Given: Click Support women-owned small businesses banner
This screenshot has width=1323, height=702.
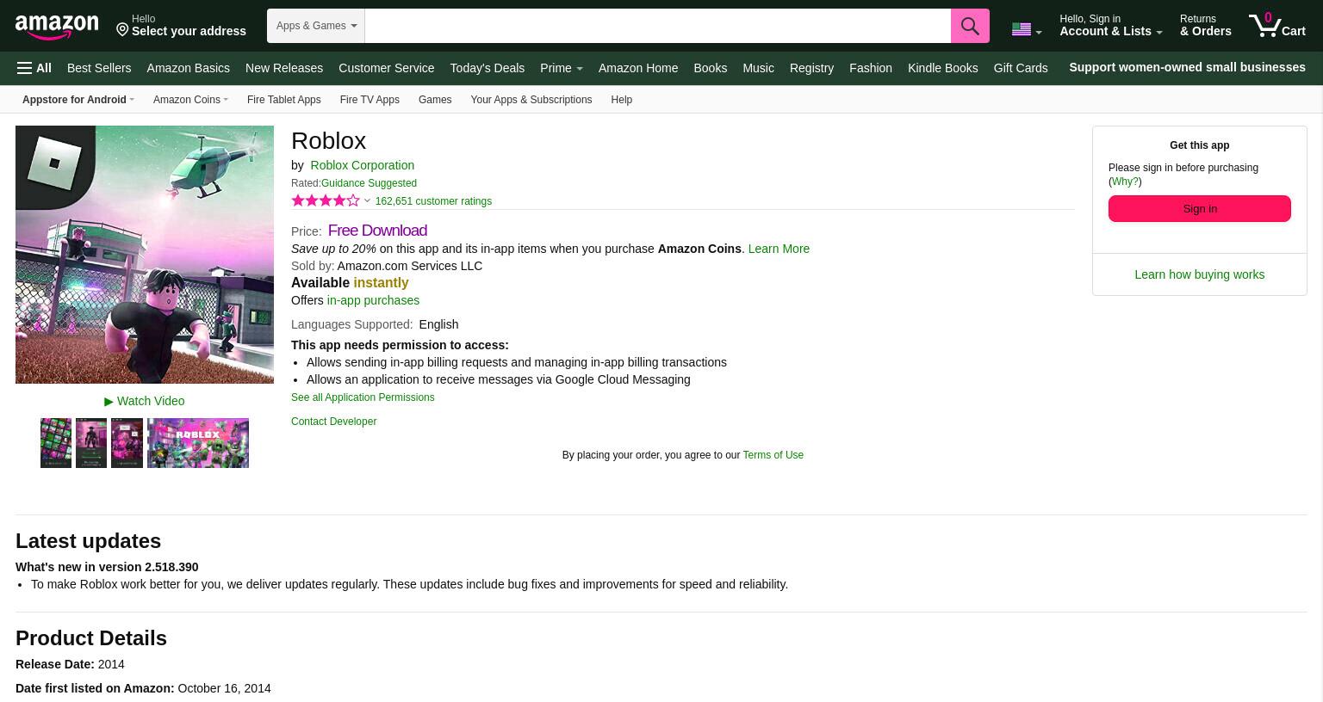Looking at the screenshot, I should pos(1187,67).
